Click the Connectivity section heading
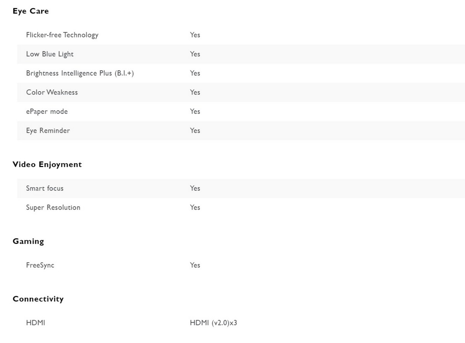 tap(38, 299)
